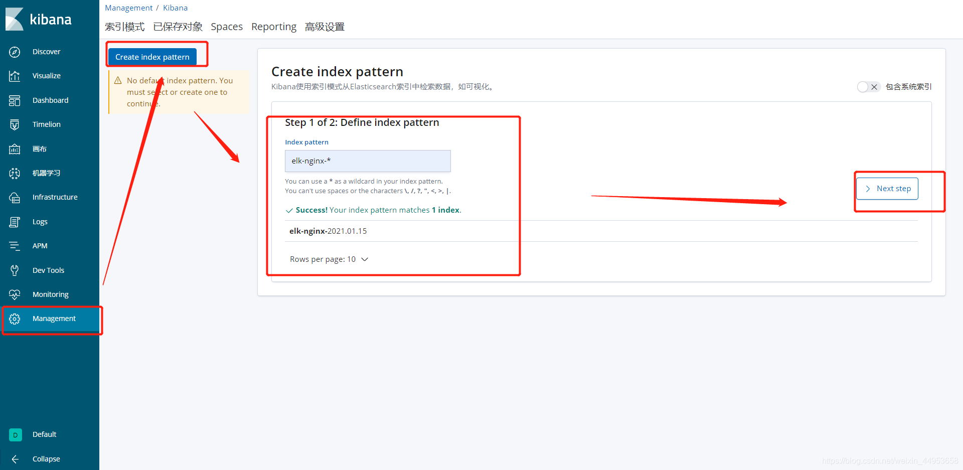Click the Default space label
This screenshot has height=470, width=963.
[x=45, y=434]
